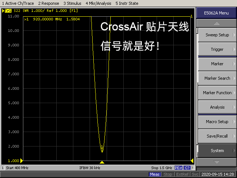The height and width of the screenshot is (178, 237).
Task: Expand the Marker Search submenu arrow
Action: tap(234, 78)
